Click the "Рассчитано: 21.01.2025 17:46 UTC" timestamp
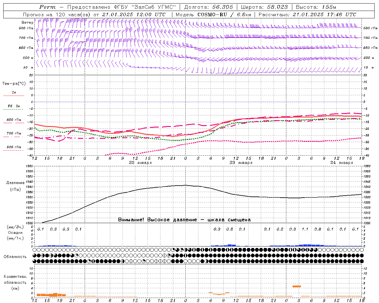Image resolution: width=379 pixels, height=303 pixels. [x=307, y=14]
